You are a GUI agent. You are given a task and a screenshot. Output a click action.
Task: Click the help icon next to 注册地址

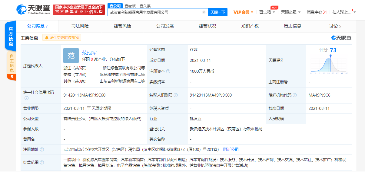(42, 149)
